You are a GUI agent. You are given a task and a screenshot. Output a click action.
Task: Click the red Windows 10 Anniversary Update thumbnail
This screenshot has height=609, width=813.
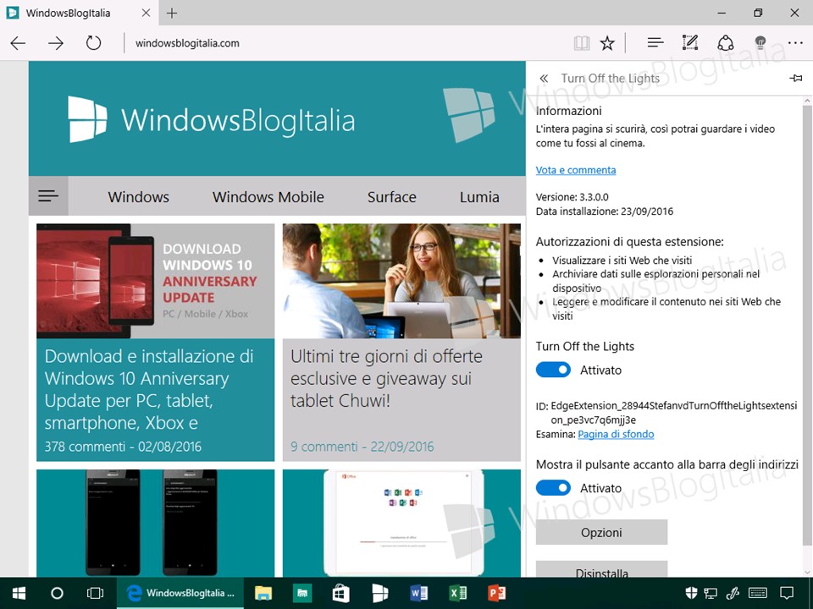coord(156,281)
